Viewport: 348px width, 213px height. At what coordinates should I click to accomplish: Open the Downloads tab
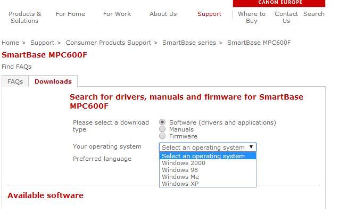tap(53, 81)
